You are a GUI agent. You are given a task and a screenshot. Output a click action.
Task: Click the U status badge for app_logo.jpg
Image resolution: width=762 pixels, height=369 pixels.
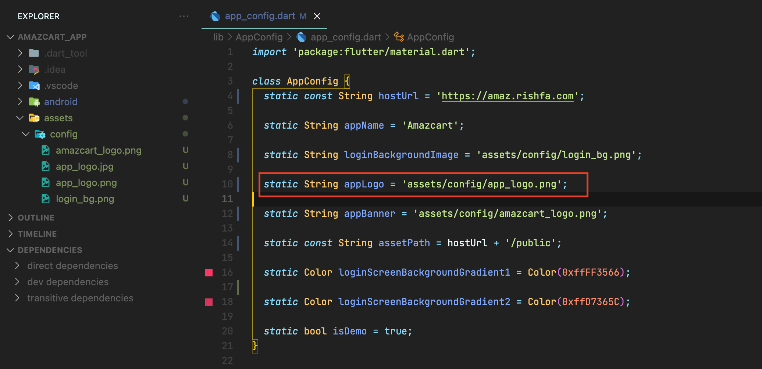pyautogui.click(x=186, y=166)
